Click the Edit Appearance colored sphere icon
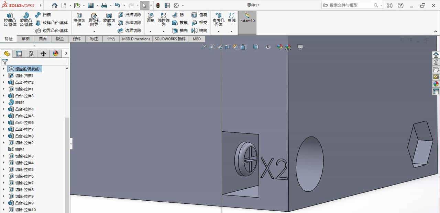 point(280,47)
